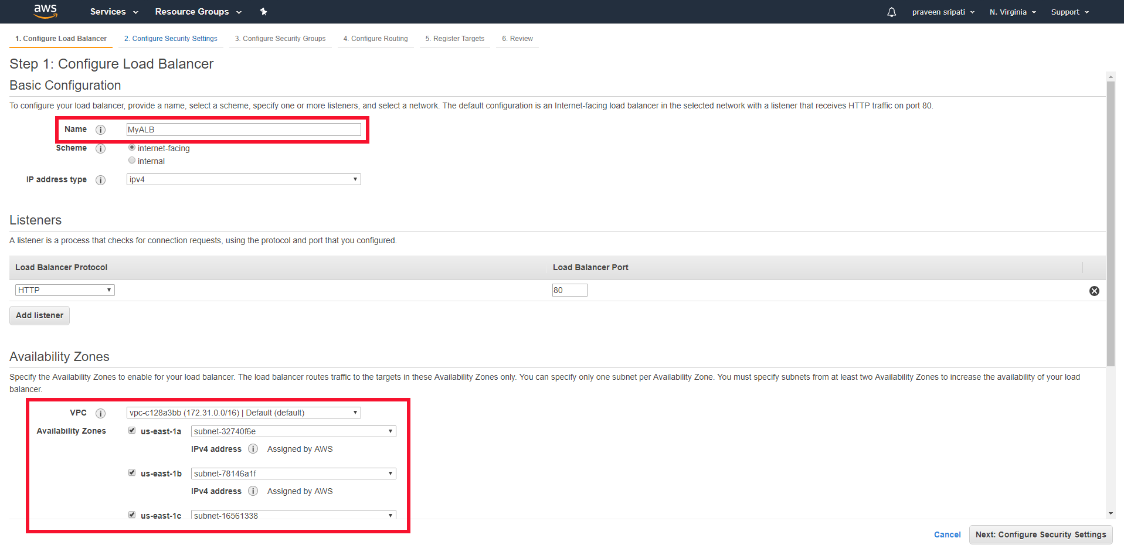Click Next: Configure Security Settings button
Screen dimensions: 1124x555
(x=1040, y=534)
